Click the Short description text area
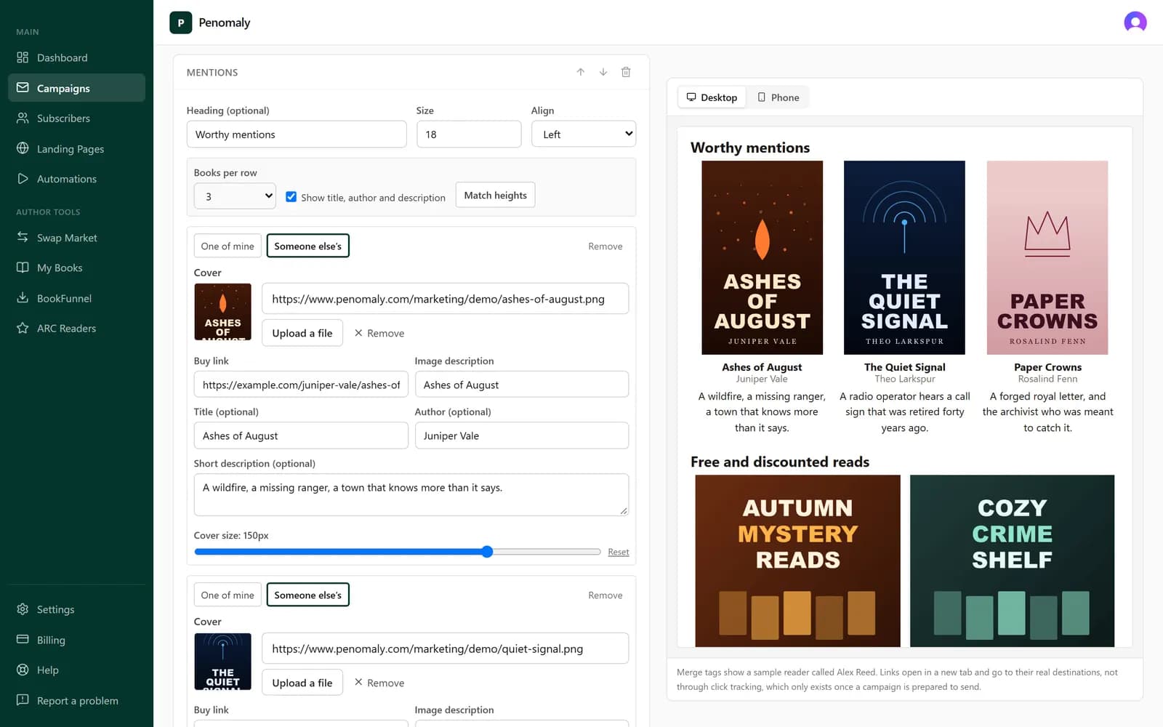1163x727 pixels. click(411, 495)
